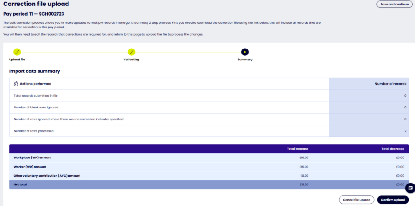Click the Upload file step label
Image resolution: width=415 pixels, height=206 pixels.
tap(17, 60)
